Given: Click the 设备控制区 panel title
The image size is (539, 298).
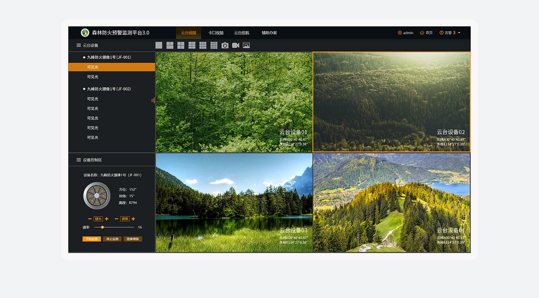Looking at the screenshot, I should coord(92,160).
